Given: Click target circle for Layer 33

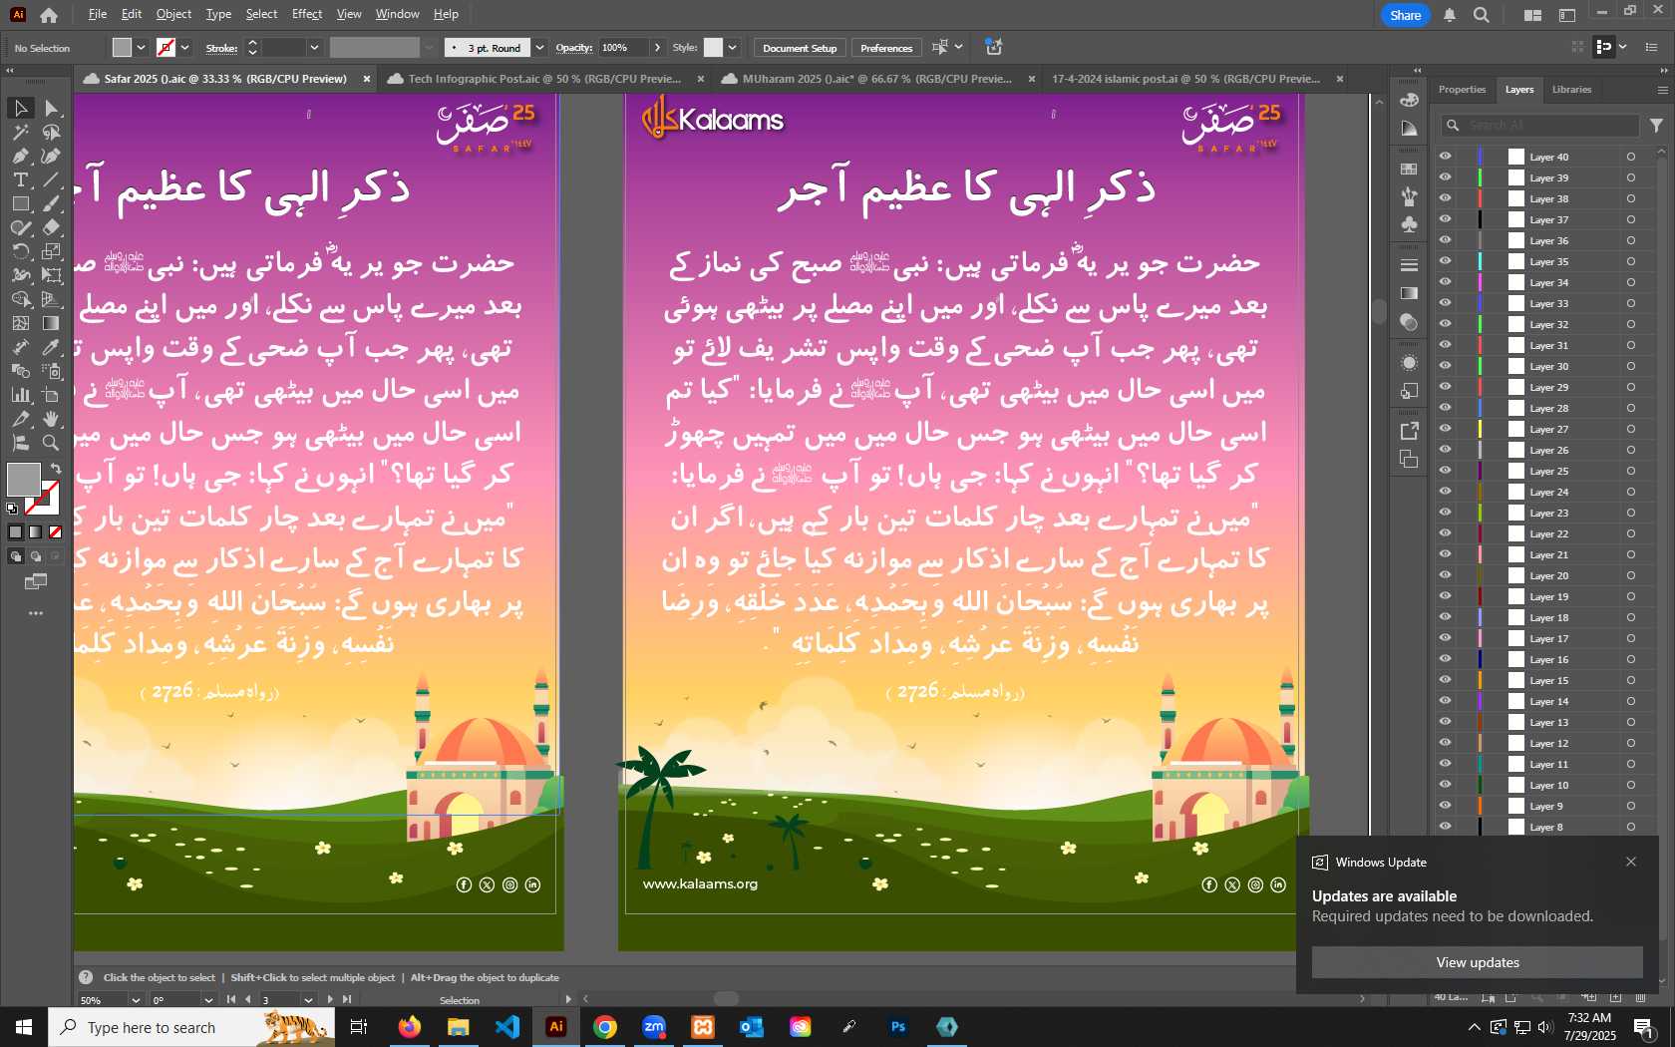Looking at the screenshot, I should pos(1631,303).
